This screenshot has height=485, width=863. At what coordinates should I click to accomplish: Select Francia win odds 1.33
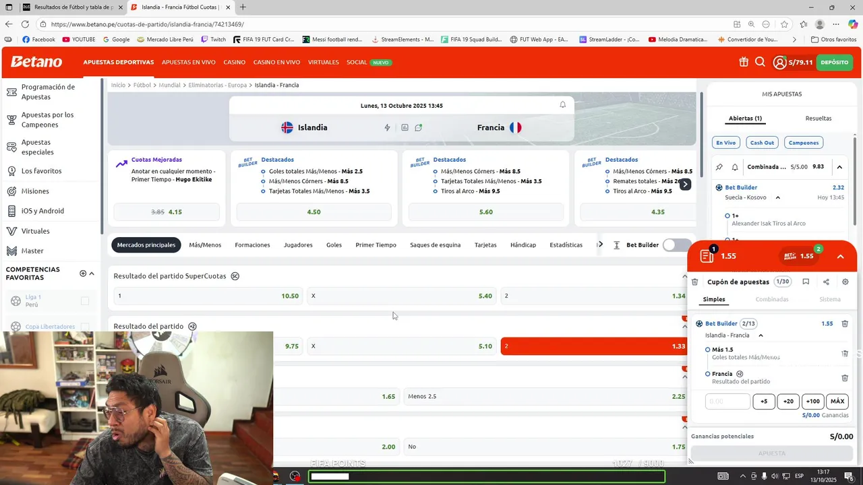pyautogui.click(x=593, y=346)
